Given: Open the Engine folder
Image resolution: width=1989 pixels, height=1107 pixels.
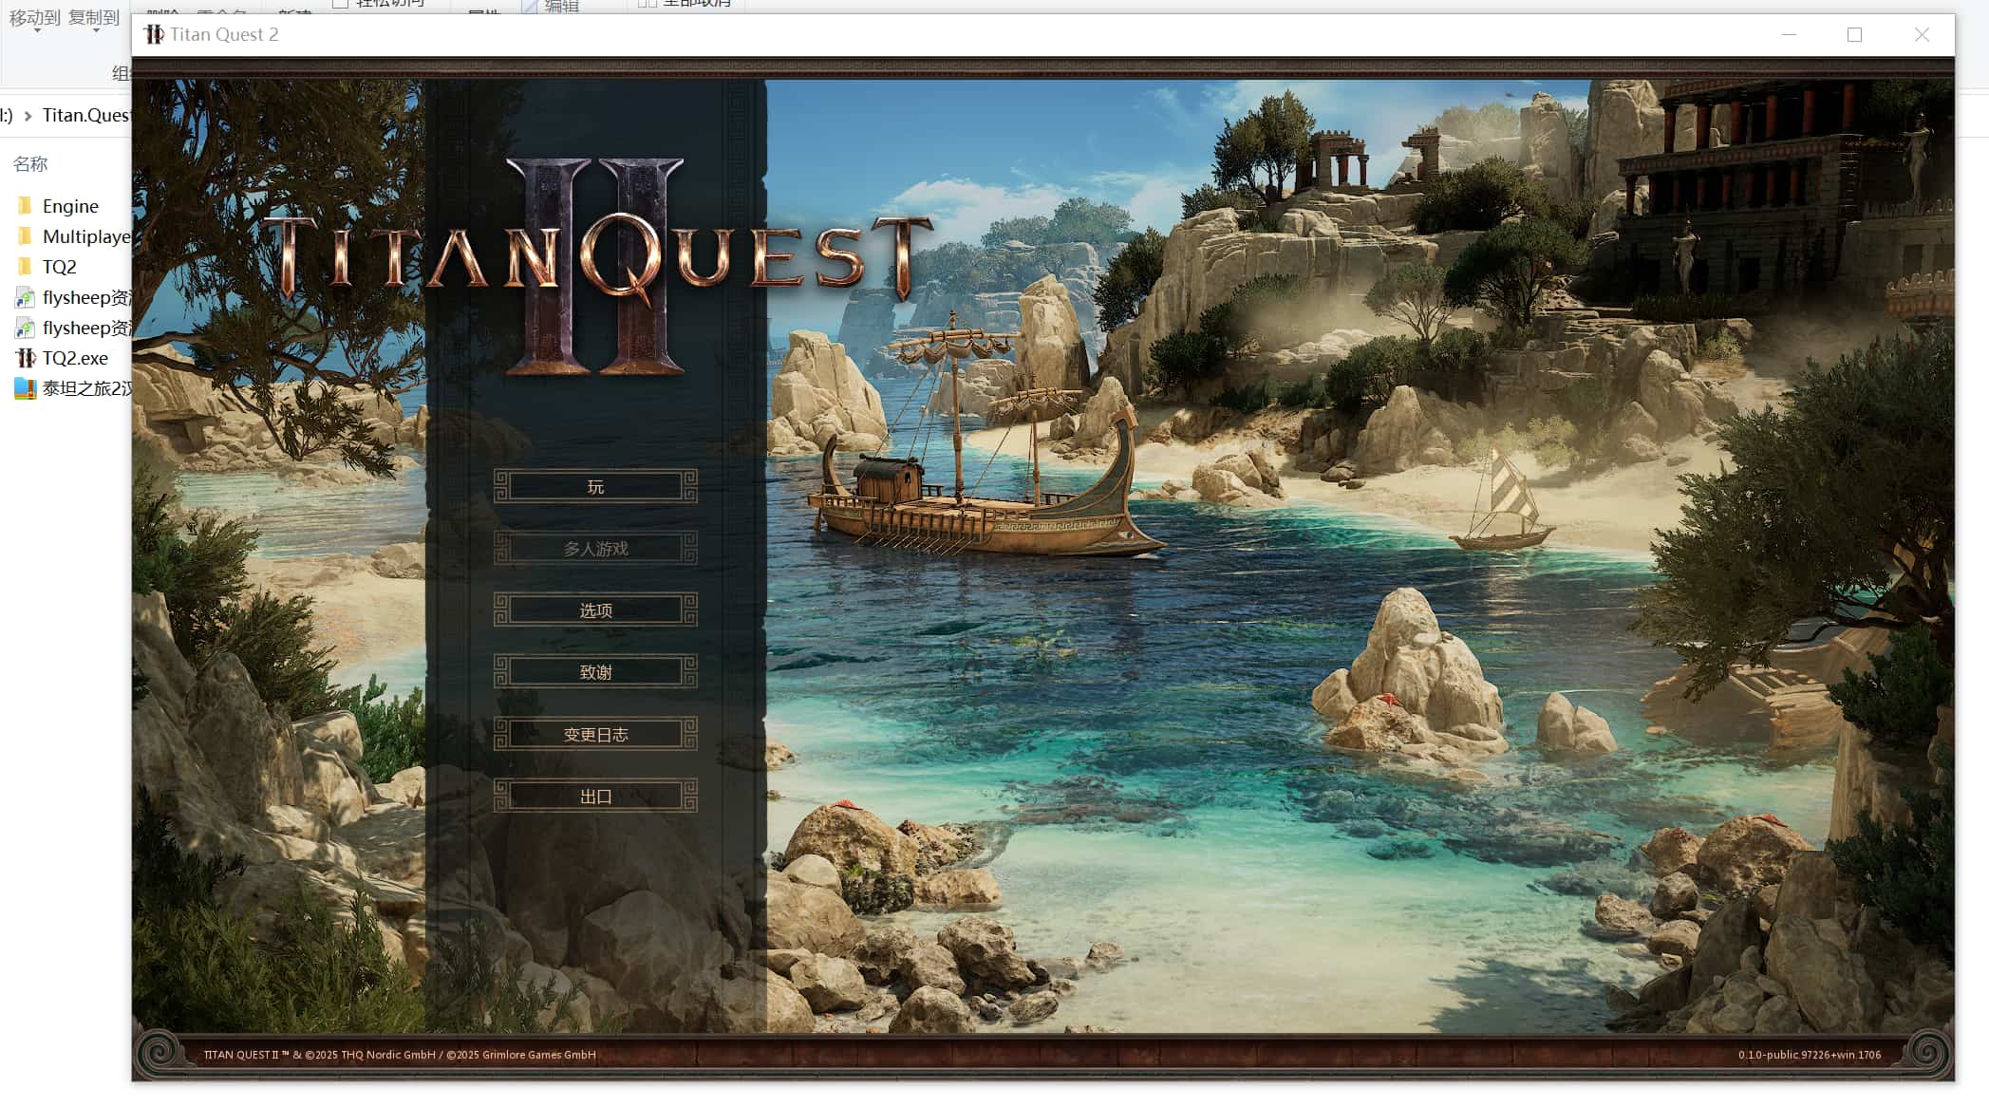Looking at the screenshot, I should coord(71,205).
